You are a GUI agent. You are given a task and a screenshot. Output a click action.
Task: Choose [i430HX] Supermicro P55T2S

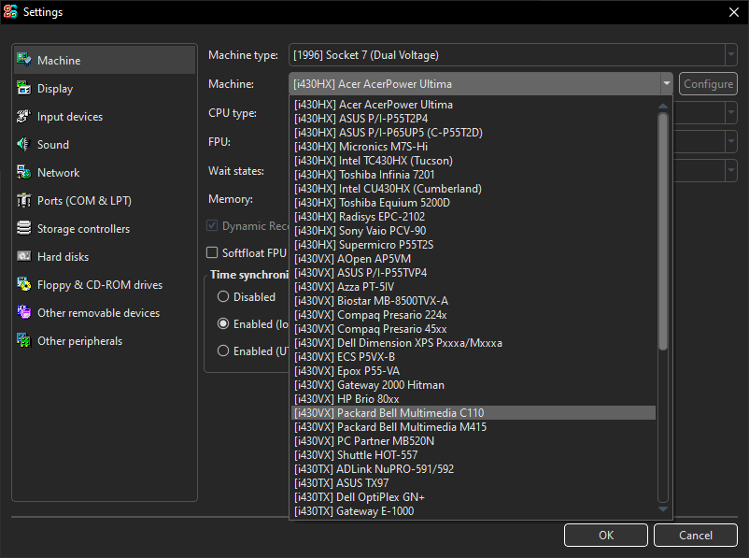pyautogui.click(x=473, y=245)
